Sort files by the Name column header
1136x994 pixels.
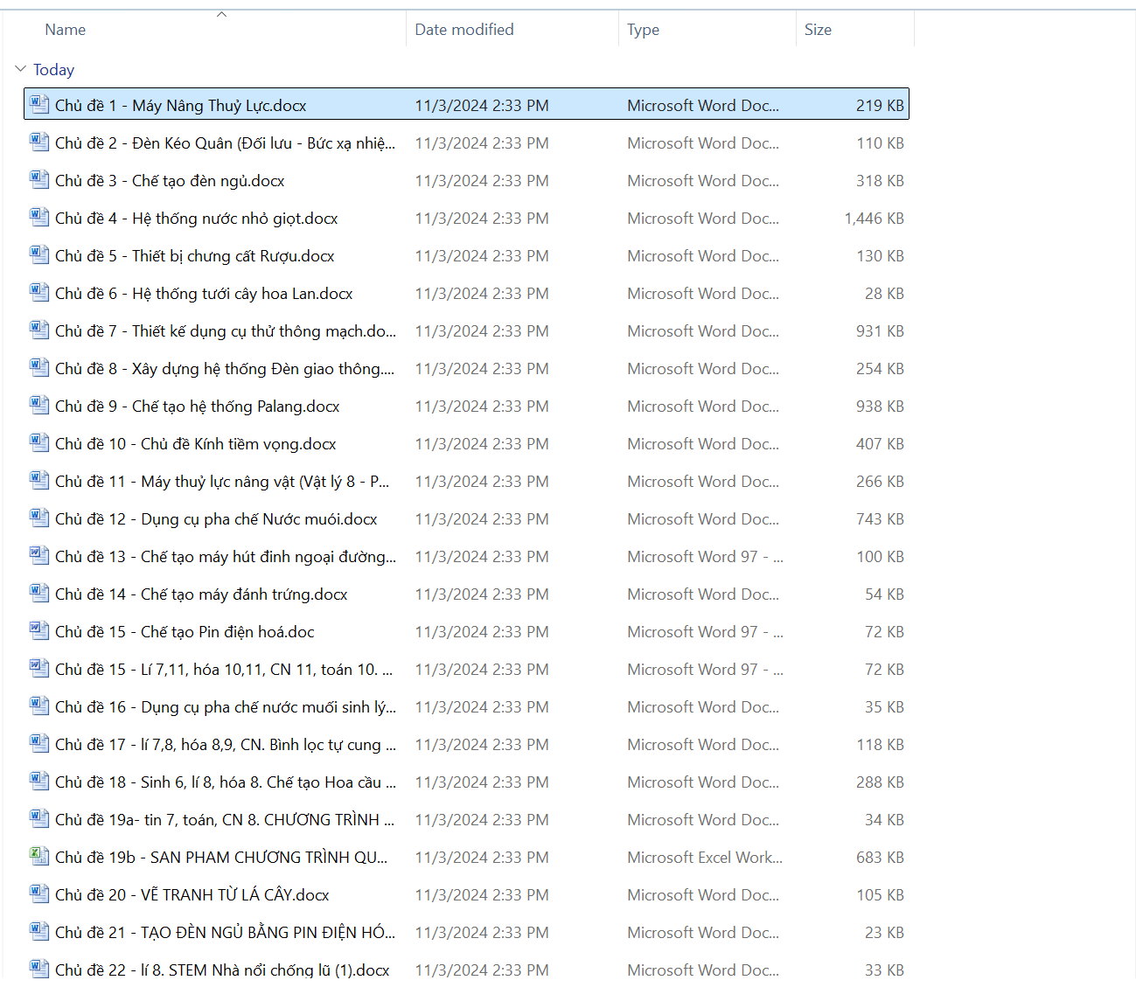pos(66,30)
